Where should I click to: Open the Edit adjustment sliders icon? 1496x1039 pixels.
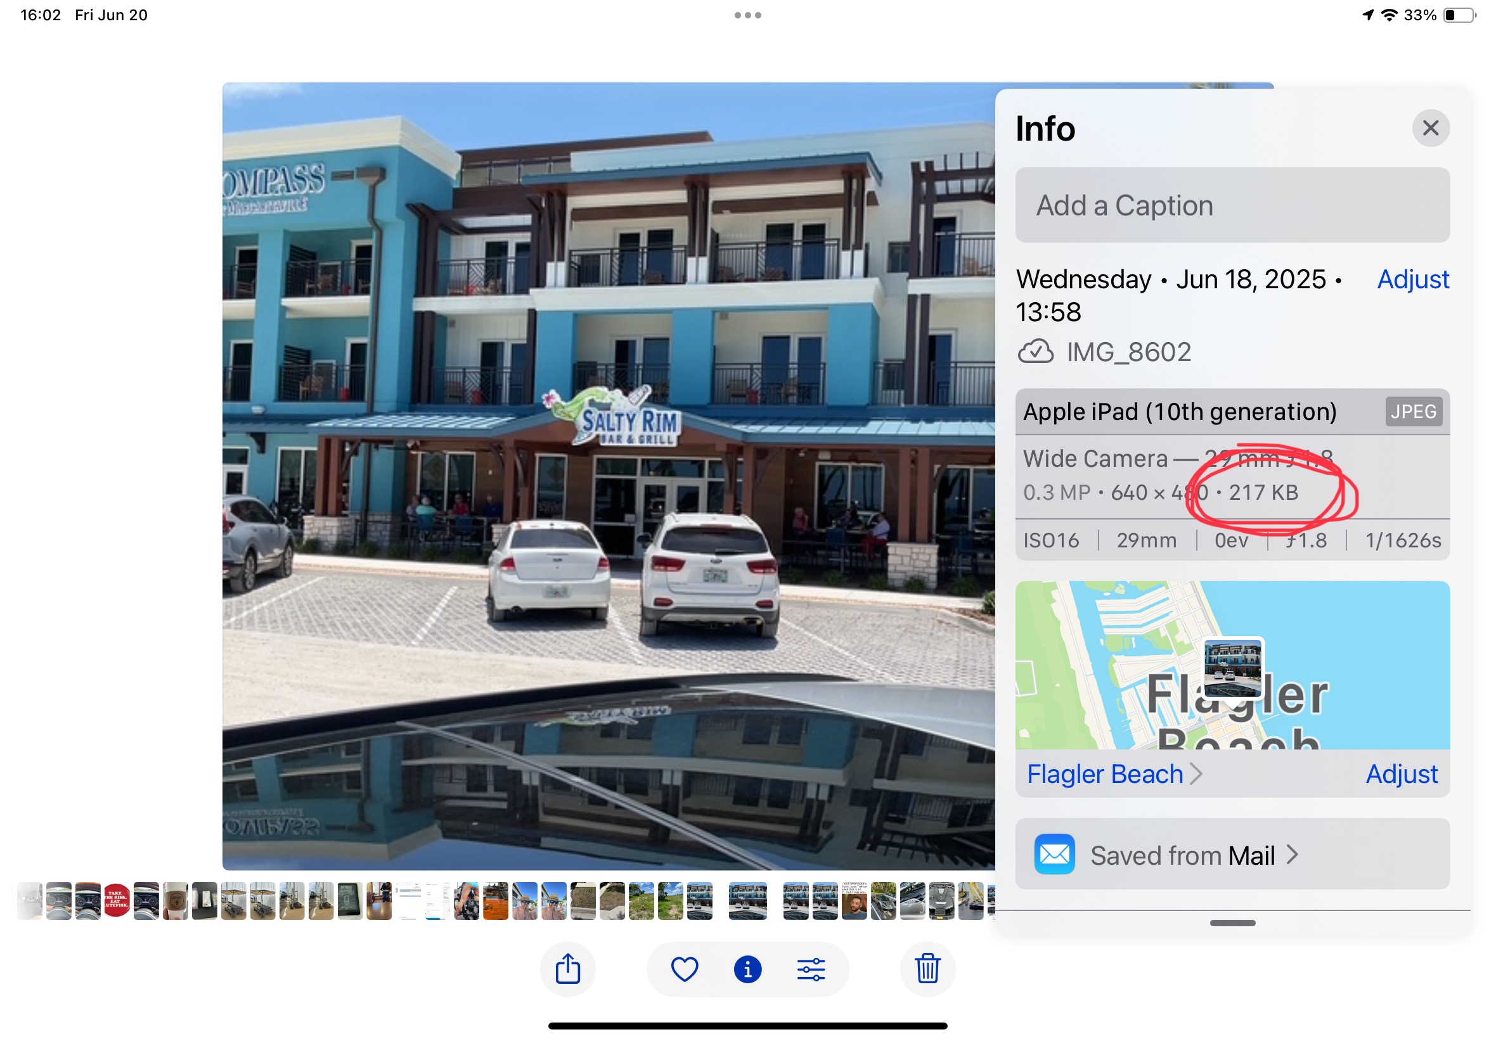(811, 969)
